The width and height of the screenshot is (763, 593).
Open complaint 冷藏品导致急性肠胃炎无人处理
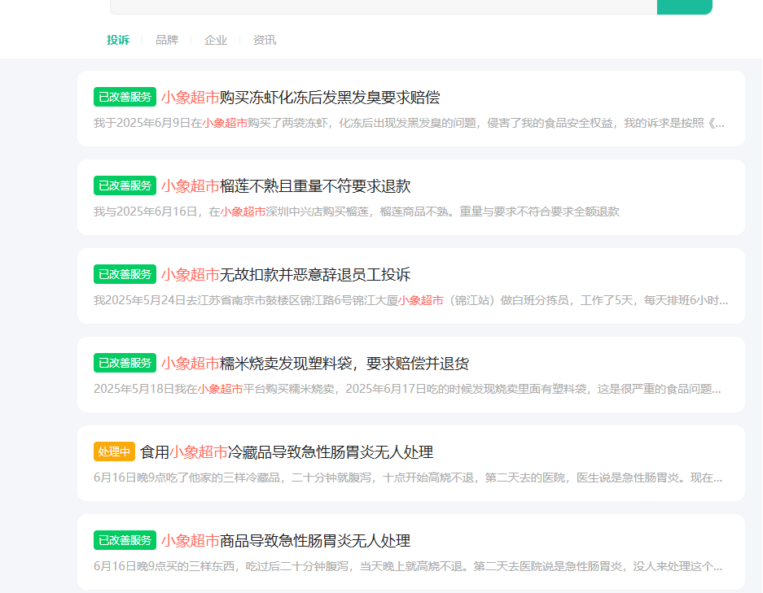pyautogui.click(x=287, y=452)
